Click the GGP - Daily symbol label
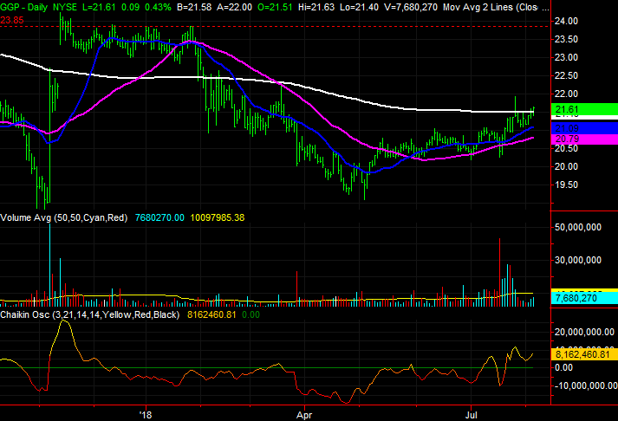The width and height of the screenshot is (618, 421). click(x=23, y=7)
